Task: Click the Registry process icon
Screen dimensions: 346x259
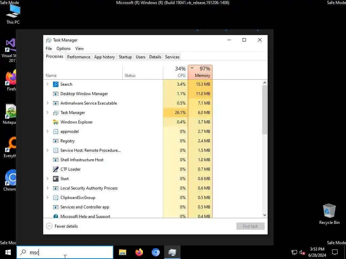Action: pyautogui.click(x=56, y=141)
